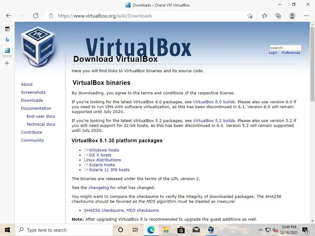This screenshot has height=236, width=315.
Task: Click the forward navigation arrow
Action: pyautogui.click(x=22, y=16)
